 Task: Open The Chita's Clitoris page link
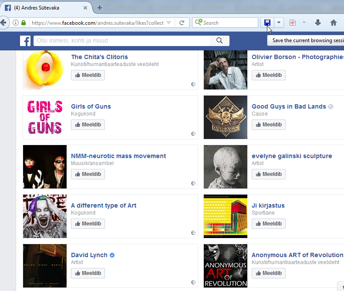point(100,57)
